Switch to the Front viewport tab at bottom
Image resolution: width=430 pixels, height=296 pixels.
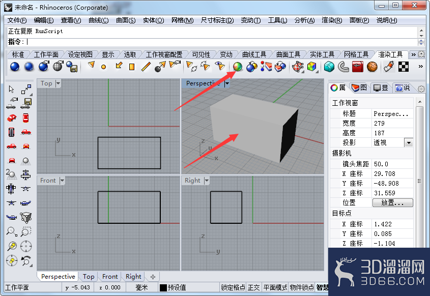pos(110,277)
